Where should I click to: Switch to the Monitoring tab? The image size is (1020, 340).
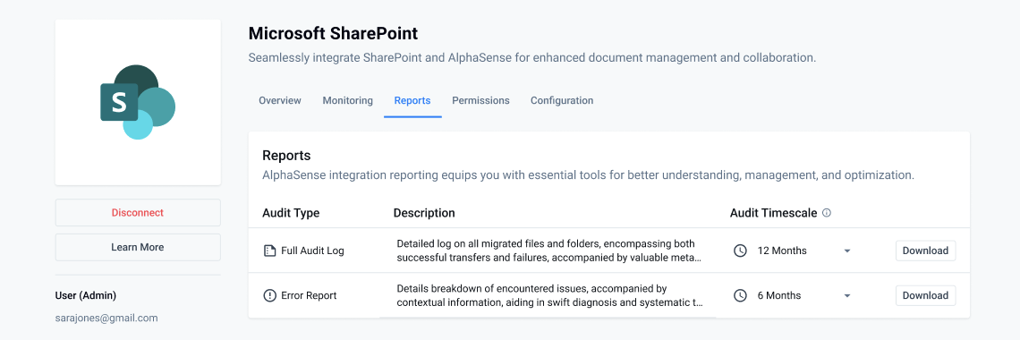(348, 101)
